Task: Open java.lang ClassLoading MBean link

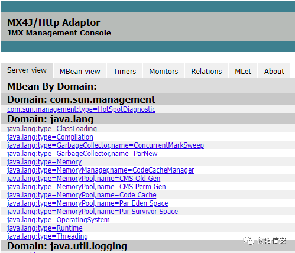Action: pos(52,129)
